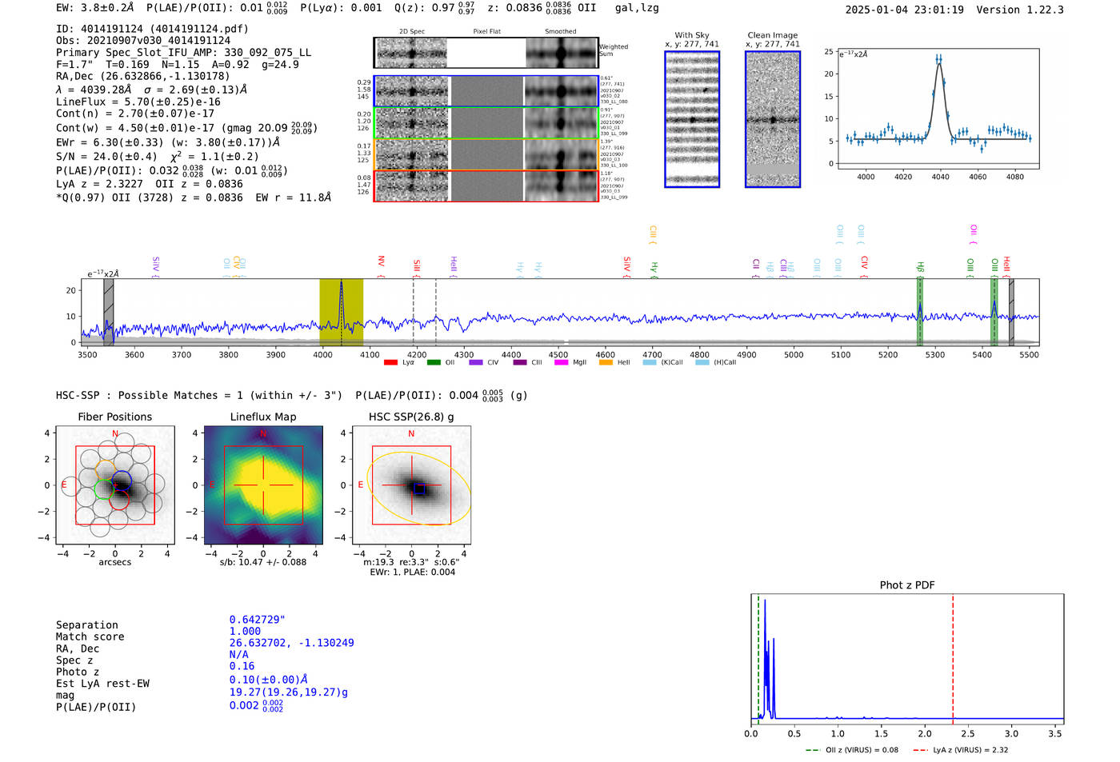Click the red Lyα legend swatch

coord(390,362)
